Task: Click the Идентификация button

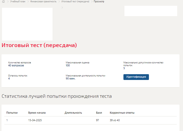Action: click(x=136, y=77)
